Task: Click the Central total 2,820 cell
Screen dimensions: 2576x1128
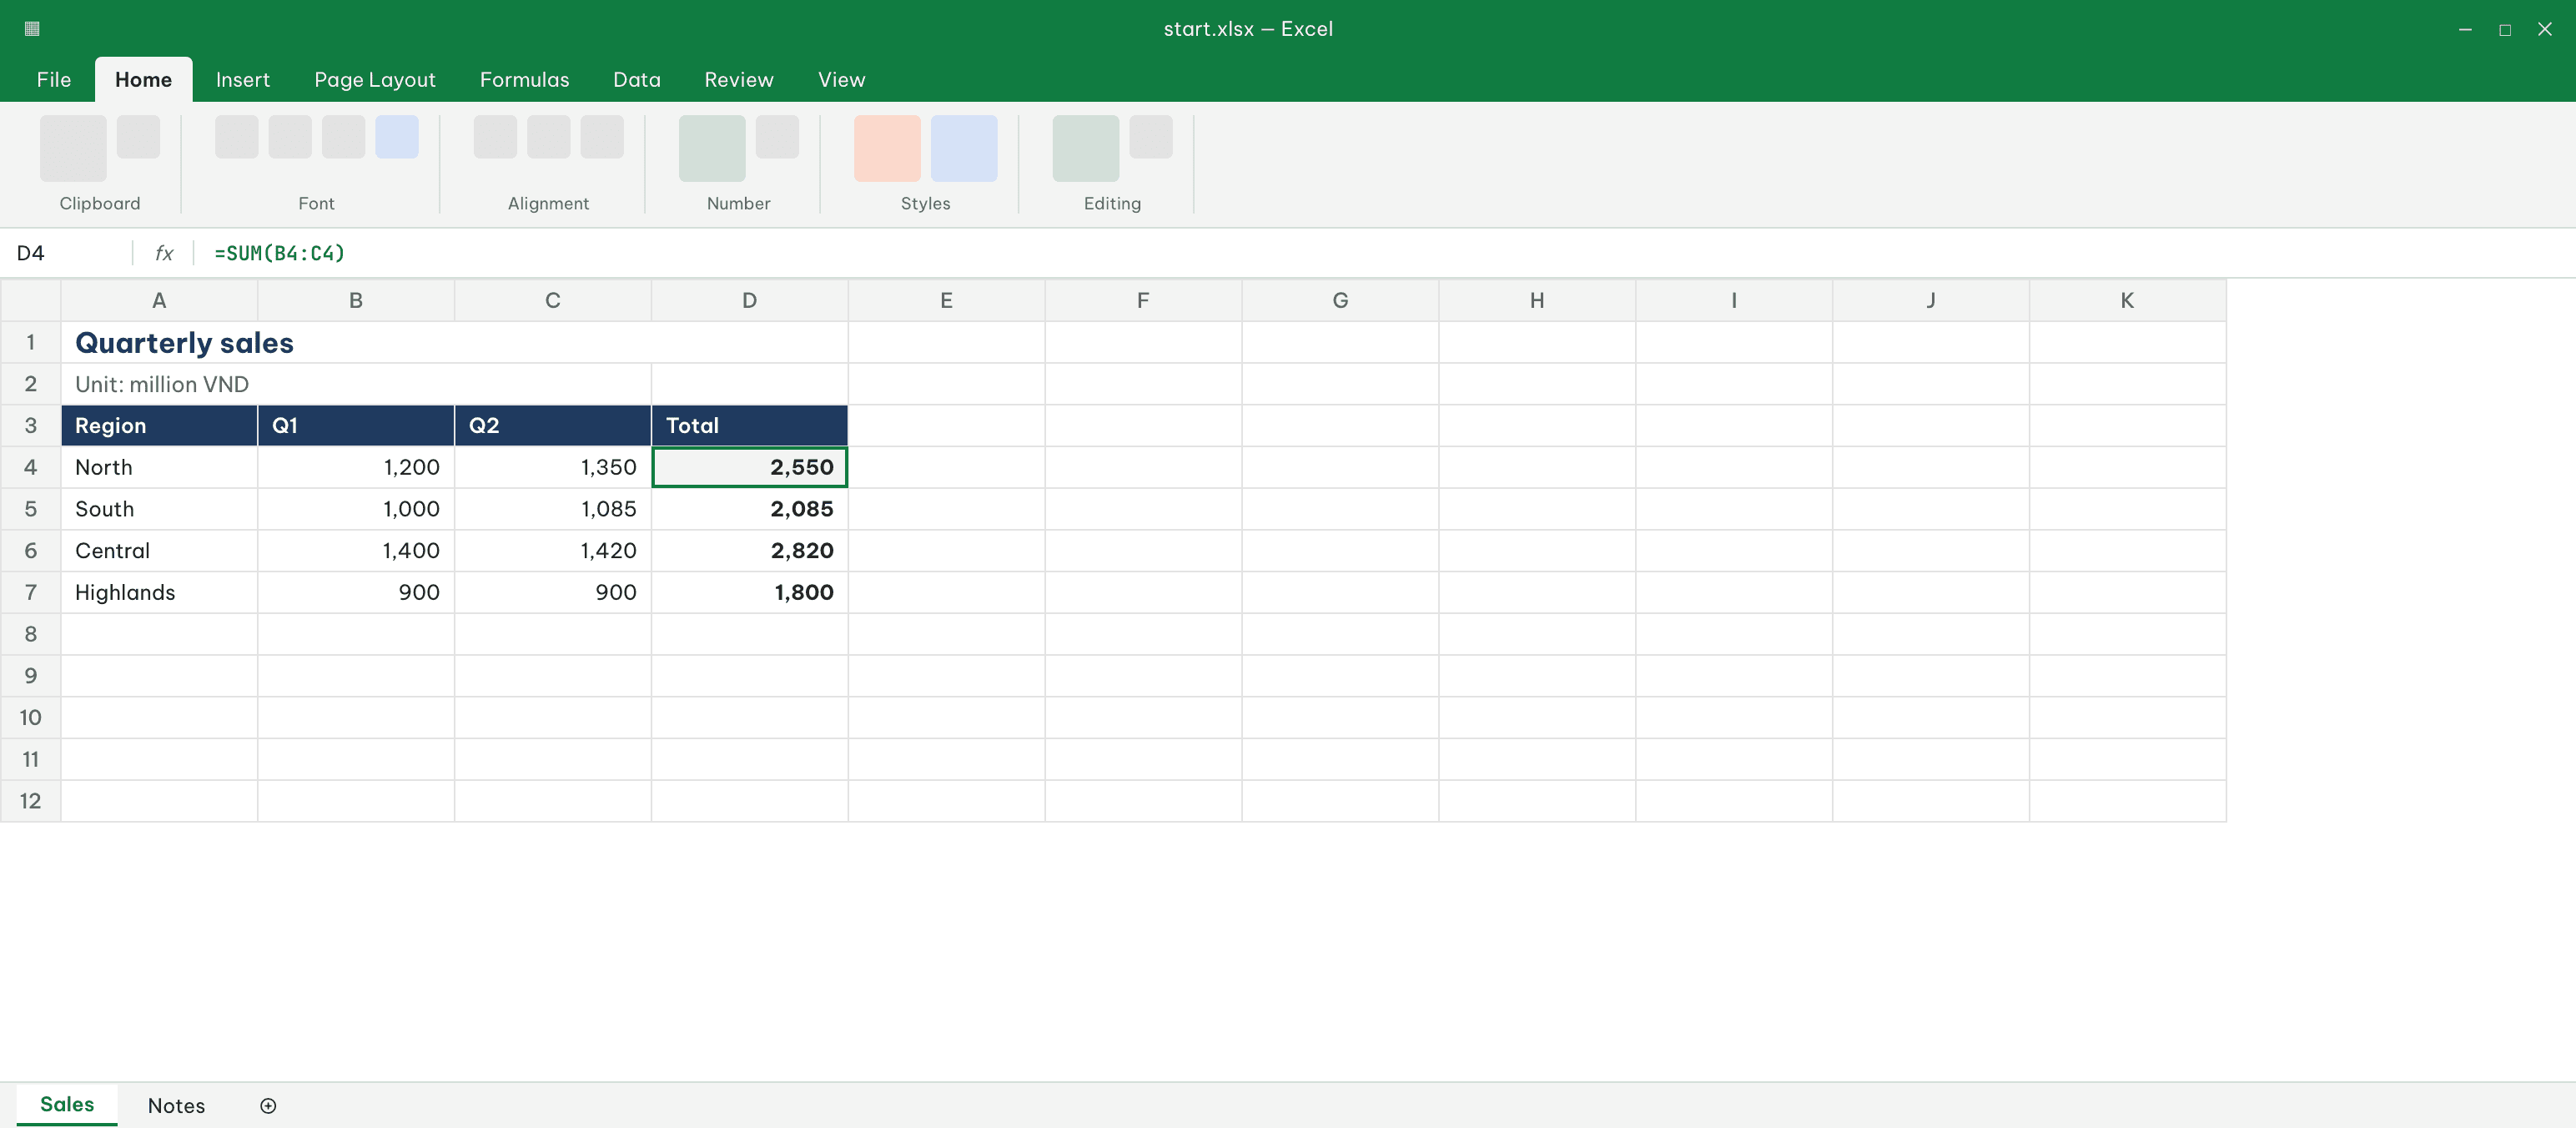Action: tap(749, 550)
